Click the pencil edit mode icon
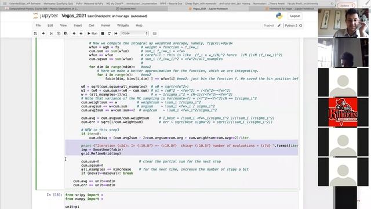The image size is (371, 209). (x=279, y=26)
